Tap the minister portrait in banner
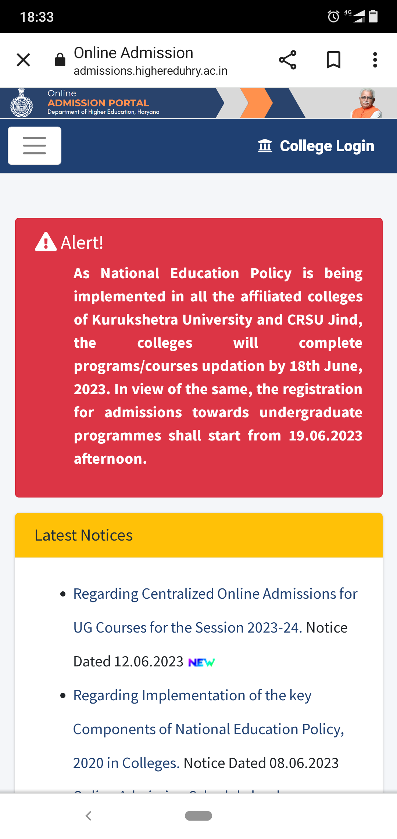The height and width of the screenshot is (839, 397). [x=366, y=103]
